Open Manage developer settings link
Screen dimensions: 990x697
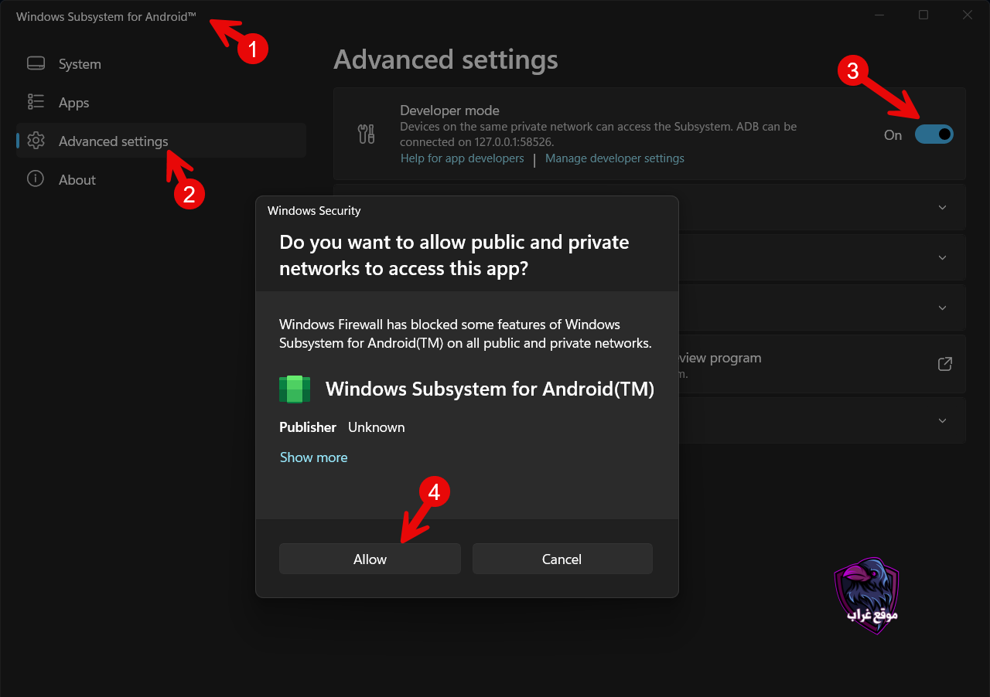pos(615,158)
